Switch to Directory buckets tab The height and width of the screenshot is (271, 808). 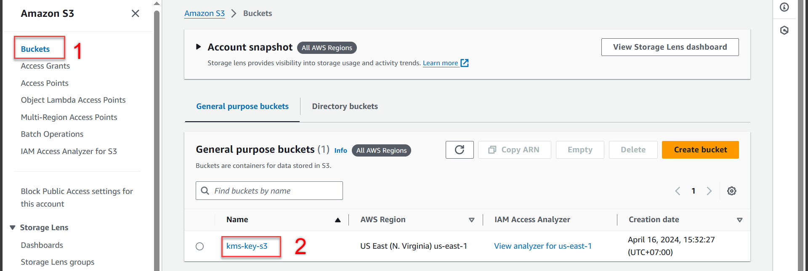345,106
